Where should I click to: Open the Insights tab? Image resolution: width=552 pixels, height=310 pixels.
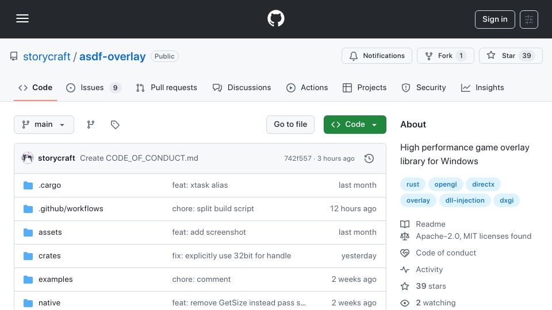click(482, 87)
